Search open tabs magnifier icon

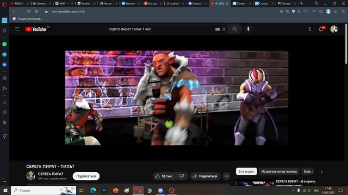(316, 3)
